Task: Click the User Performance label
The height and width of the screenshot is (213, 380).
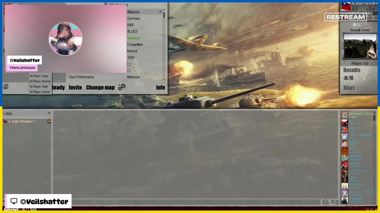Action: [x=81, y=77]
